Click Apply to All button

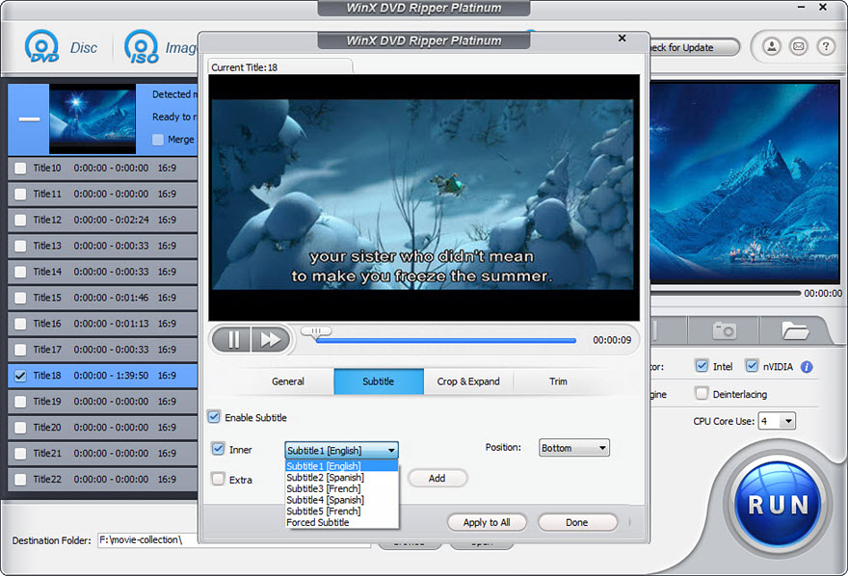tap(487, 522)
